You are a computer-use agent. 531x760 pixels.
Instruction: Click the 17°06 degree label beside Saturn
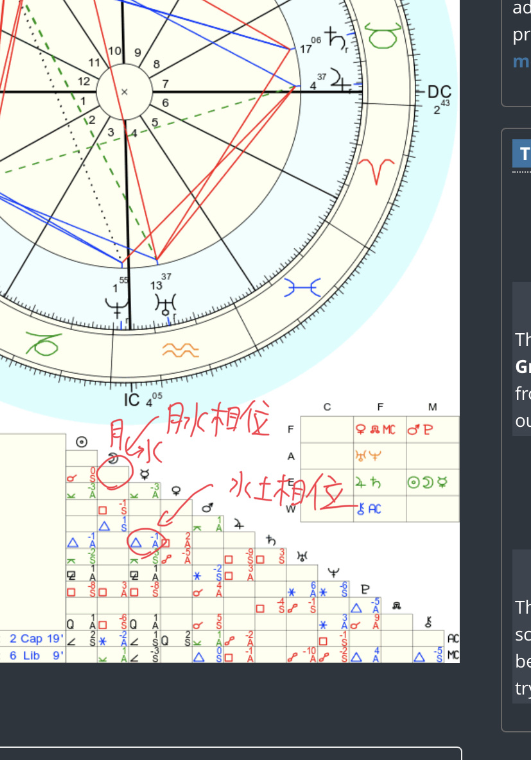[x=310, y=46]
